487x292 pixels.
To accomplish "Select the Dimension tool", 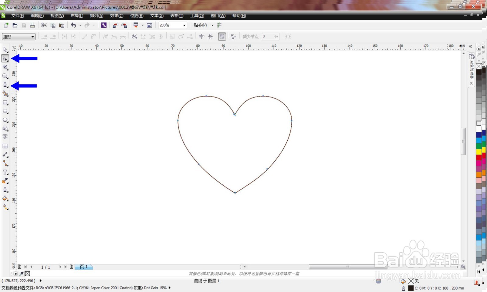I will (5, 155).
